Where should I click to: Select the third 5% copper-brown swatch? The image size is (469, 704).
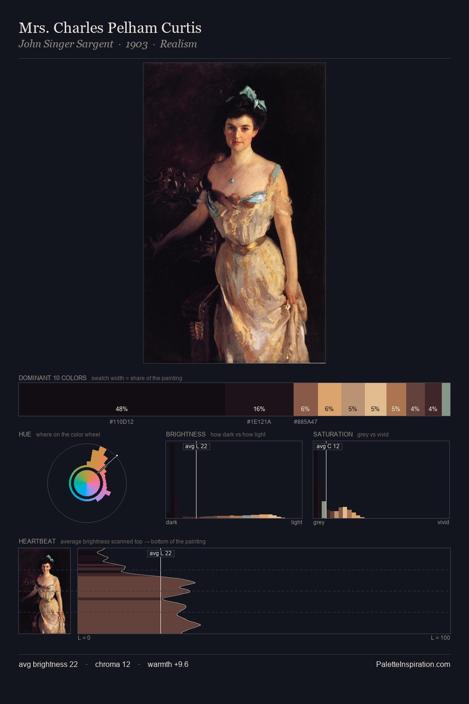tap(396, 399)
